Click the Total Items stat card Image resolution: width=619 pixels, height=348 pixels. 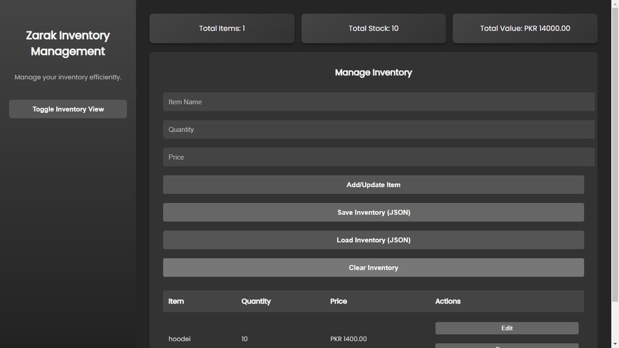[x=222, y=28]
